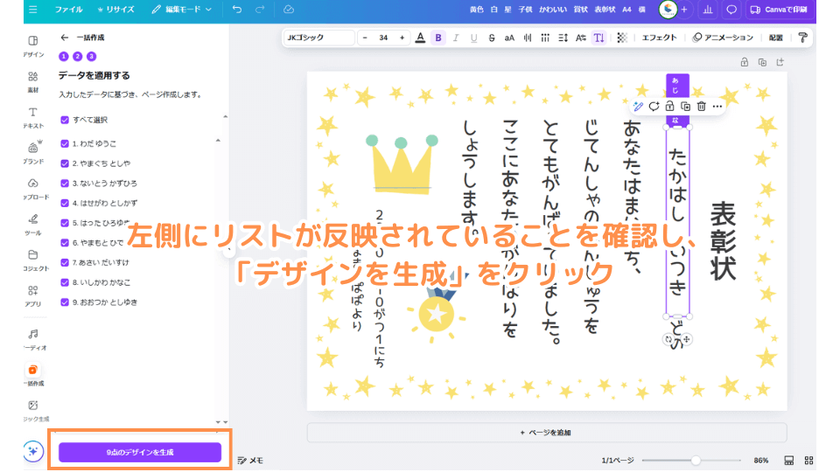Apply strikethrough formatting to text
The height and width of the screenshot is (472, 840).
pyautogui.click(x=492, y=38)
